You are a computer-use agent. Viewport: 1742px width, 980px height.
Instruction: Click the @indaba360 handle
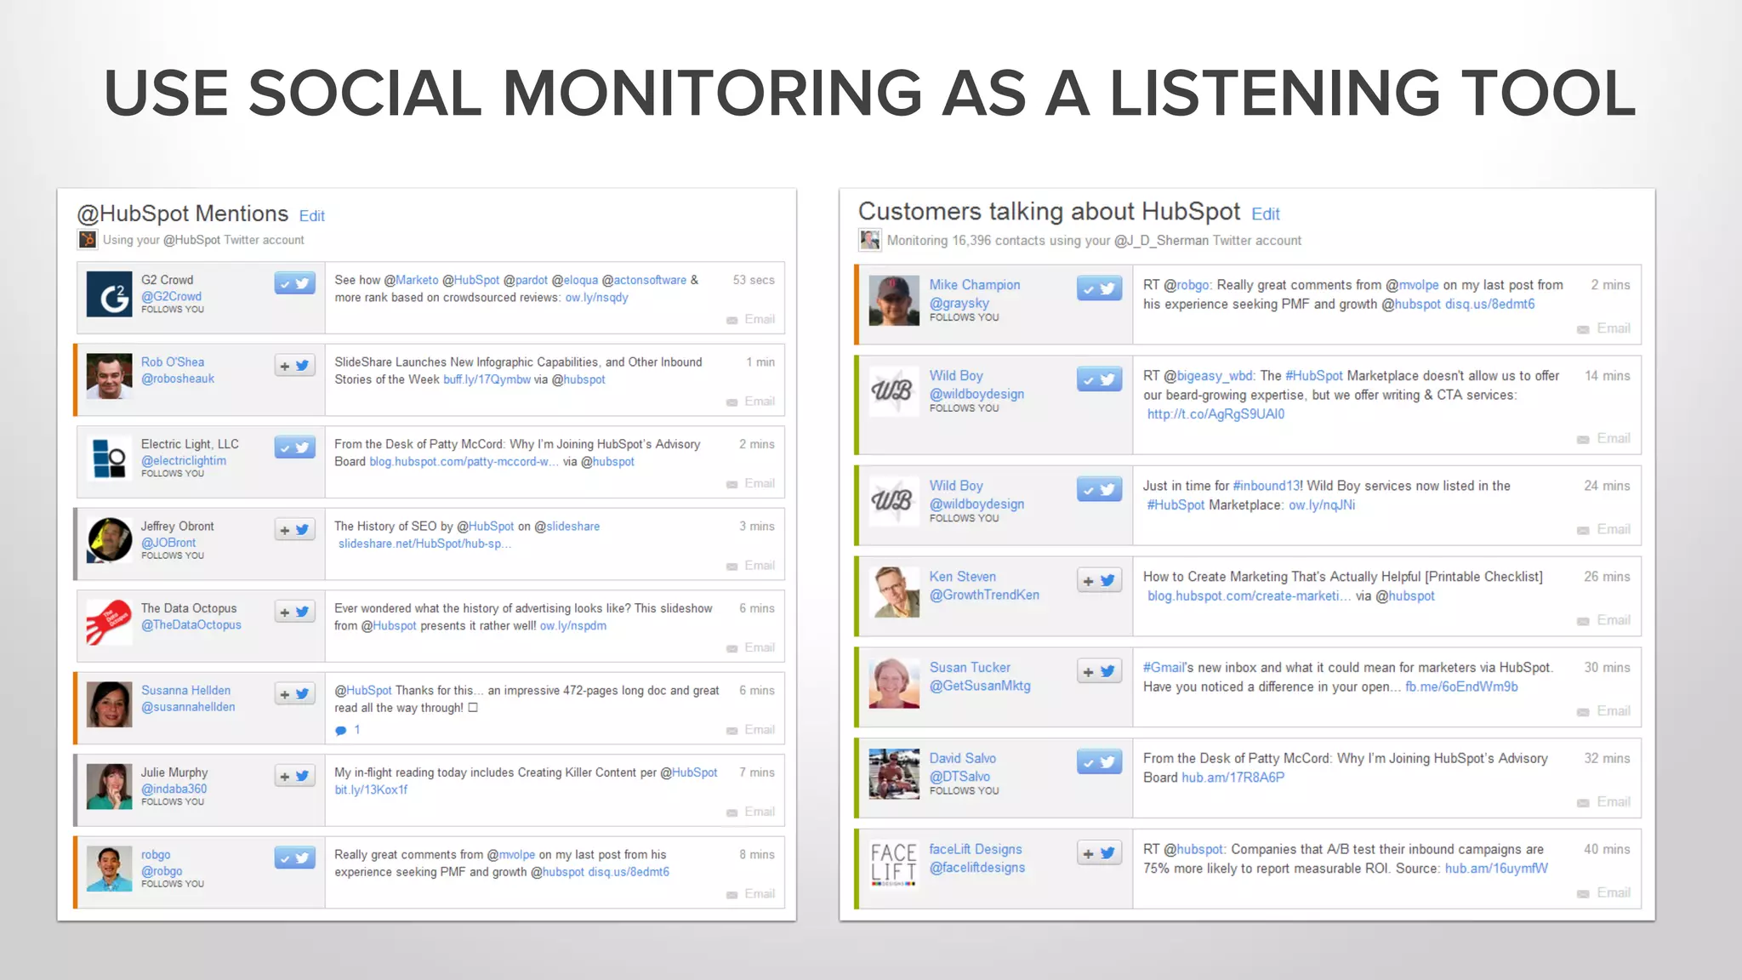coord(174,789)
